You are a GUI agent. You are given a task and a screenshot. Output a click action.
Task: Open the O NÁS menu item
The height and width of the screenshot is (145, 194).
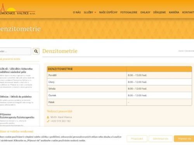coord(77,12)
